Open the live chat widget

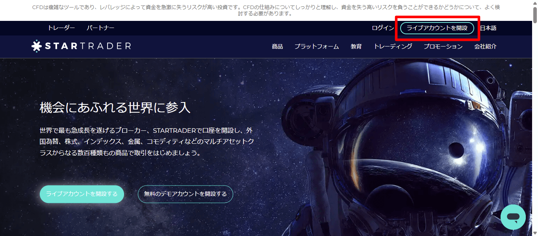point(513,217)
